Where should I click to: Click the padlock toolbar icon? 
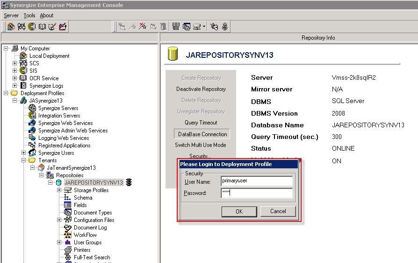[x=225, y=27]
